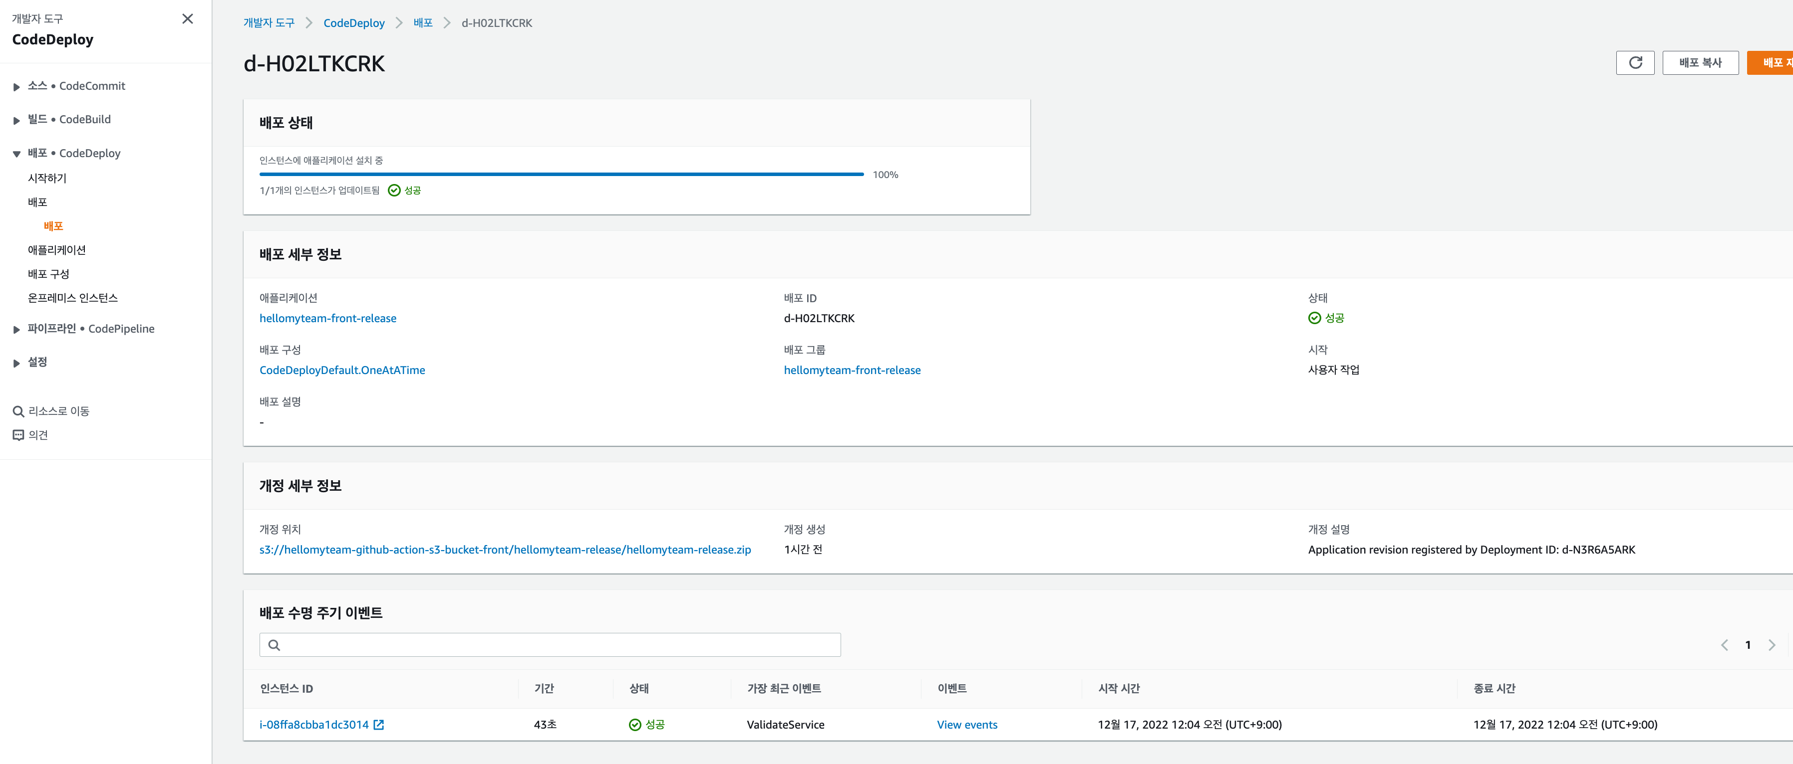Collapse the 배포 CodeDeploy section
Image resolution: width=1793 pixels, height=764 pixels.
coord(16,154)
